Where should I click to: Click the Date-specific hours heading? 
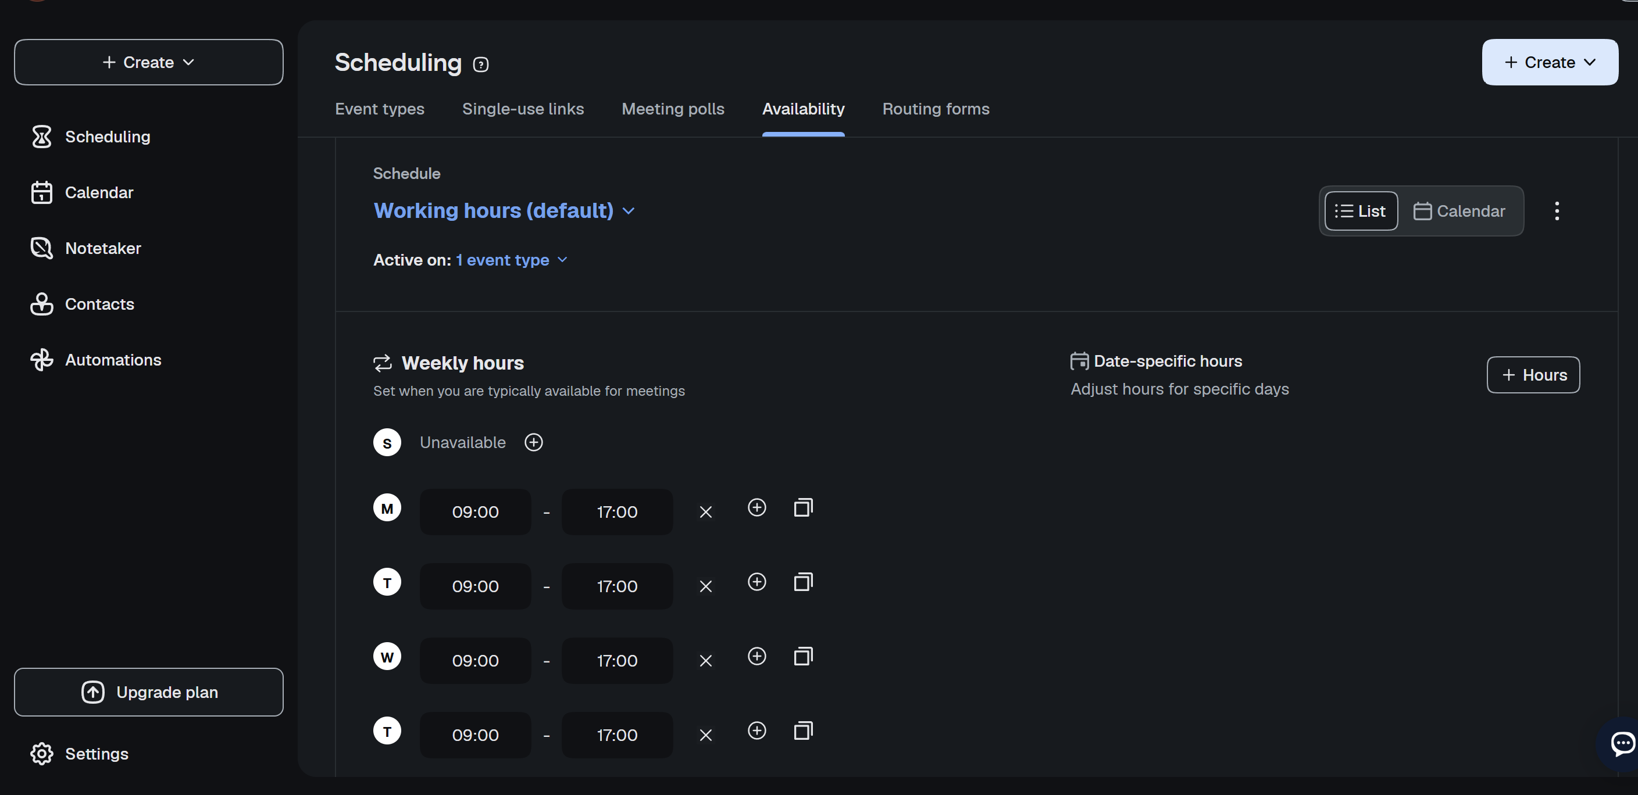click(1168, 361)
